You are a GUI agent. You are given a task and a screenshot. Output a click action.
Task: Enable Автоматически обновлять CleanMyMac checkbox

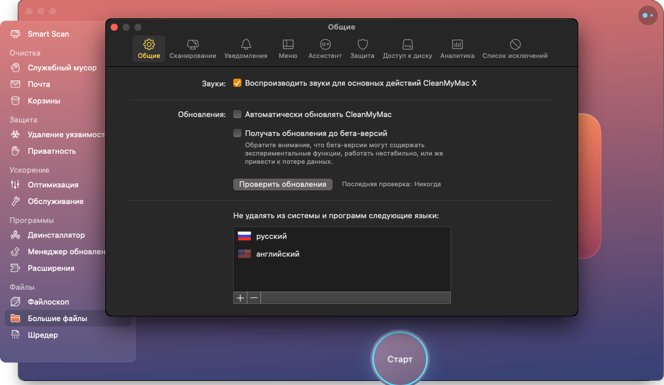(x=237, y=115)
